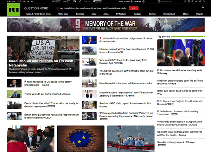Open the India section
211x153 pixels.
point(94,14)
